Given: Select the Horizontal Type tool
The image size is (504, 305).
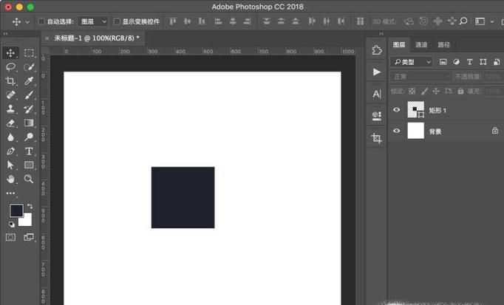Looking at the screenshot, I should pyautogui.click(x=29, y=151).
